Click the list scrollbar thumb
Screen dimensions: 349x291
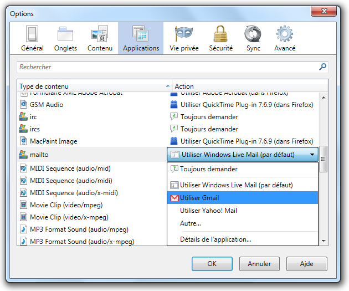coord(323,159)
